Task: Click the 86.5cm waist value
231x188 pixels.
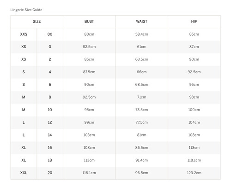Action: click(142, 148)
